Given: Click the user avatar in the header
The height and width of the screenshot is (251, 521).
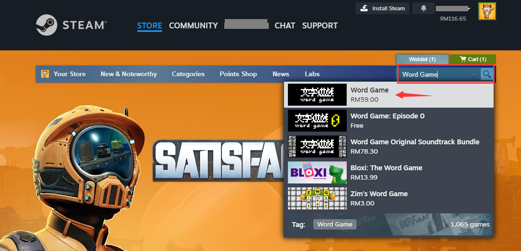Looking at the screenshot, I should pos(487,11).
